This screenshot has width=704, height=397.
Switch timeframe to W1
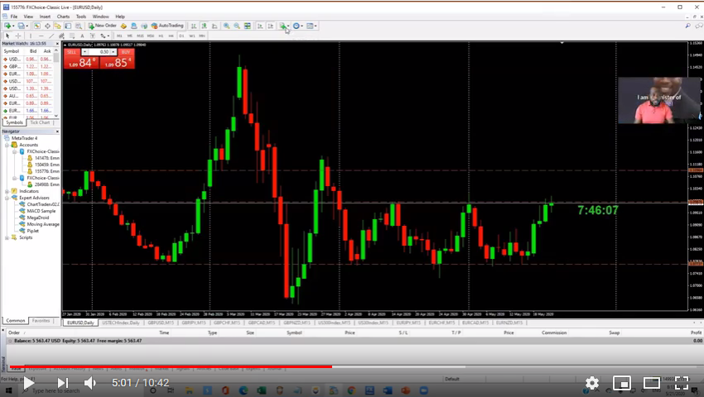tap(191, 36)
